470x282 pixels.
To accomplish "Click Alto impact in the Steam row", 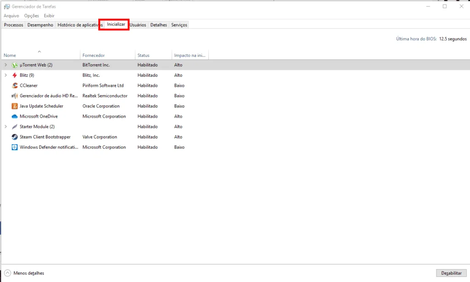I will [178, 137].
